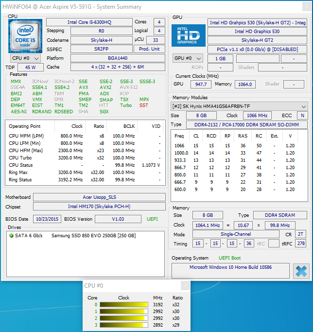This screenshot has width=313, height=332.
Task: Click the Windows 10 Home Build 10586 field
Action: 230,271
